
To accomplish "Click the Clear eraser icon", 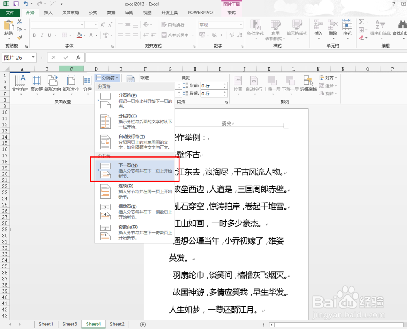I will 361,38.
